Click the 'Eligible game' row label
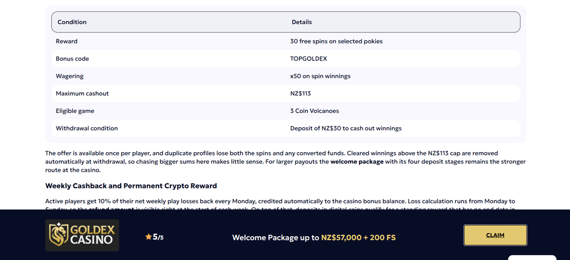Viewport: 570px width, 260px height. pos(75,111)
